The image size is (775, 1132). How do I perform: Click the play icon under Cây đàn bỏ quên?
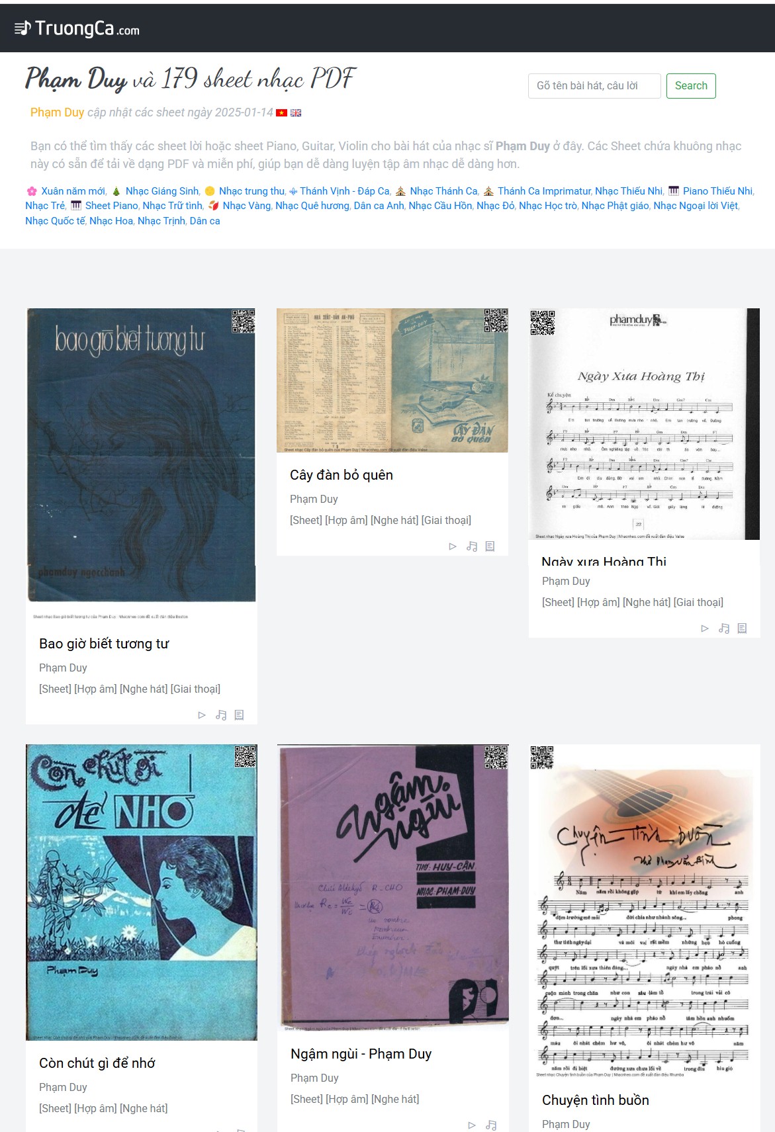click(453, 546)
